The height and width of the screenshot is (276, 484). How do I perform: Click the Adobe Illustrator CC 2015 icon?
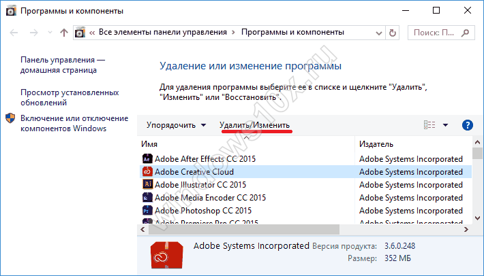(147, 184)
